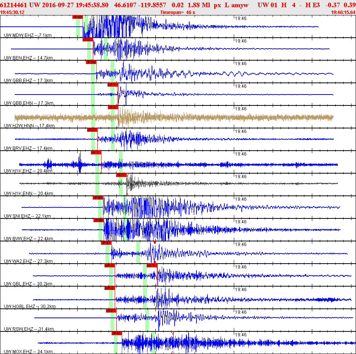Select the iS 1 pick on GBB EHN
This screenshot has width=356, height=354.
[x=113, y=85]
